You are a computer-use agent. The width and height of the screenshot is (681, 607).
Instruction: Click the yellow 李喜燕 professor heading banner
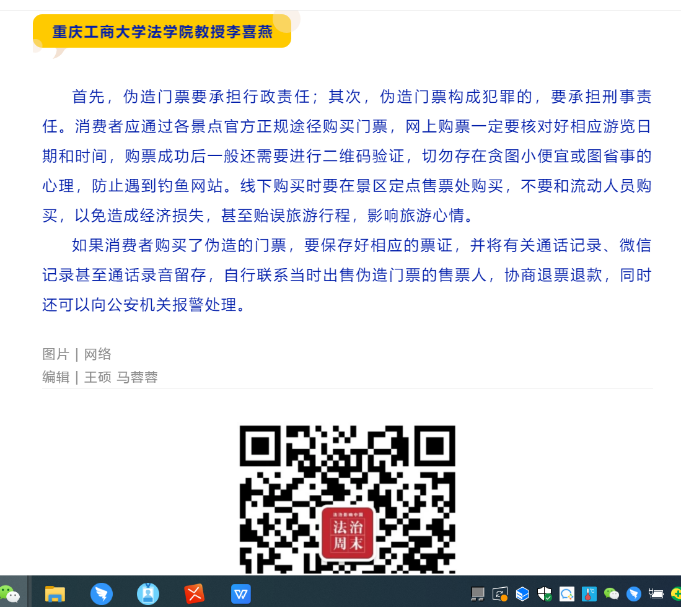(x=162, y=32)
